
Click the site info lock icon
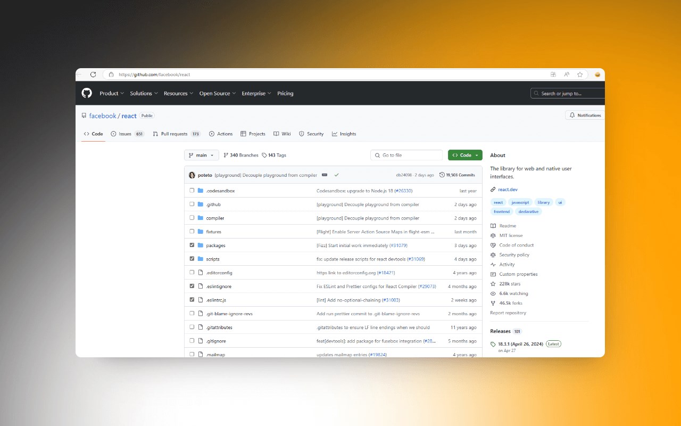111,75
